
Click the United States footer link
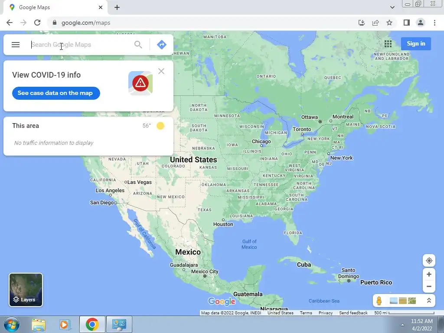pyautogui.click(x=281, y=313)
